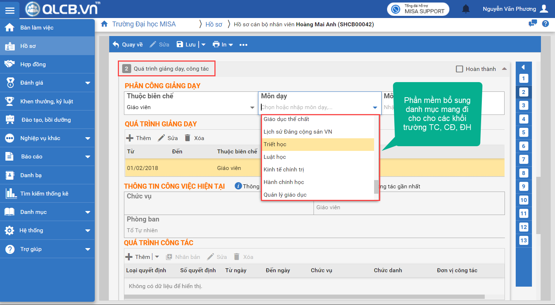Open Hợp đồng in the sidebar
The width and height of the screenshot is (555, 305).
[33, 64]
